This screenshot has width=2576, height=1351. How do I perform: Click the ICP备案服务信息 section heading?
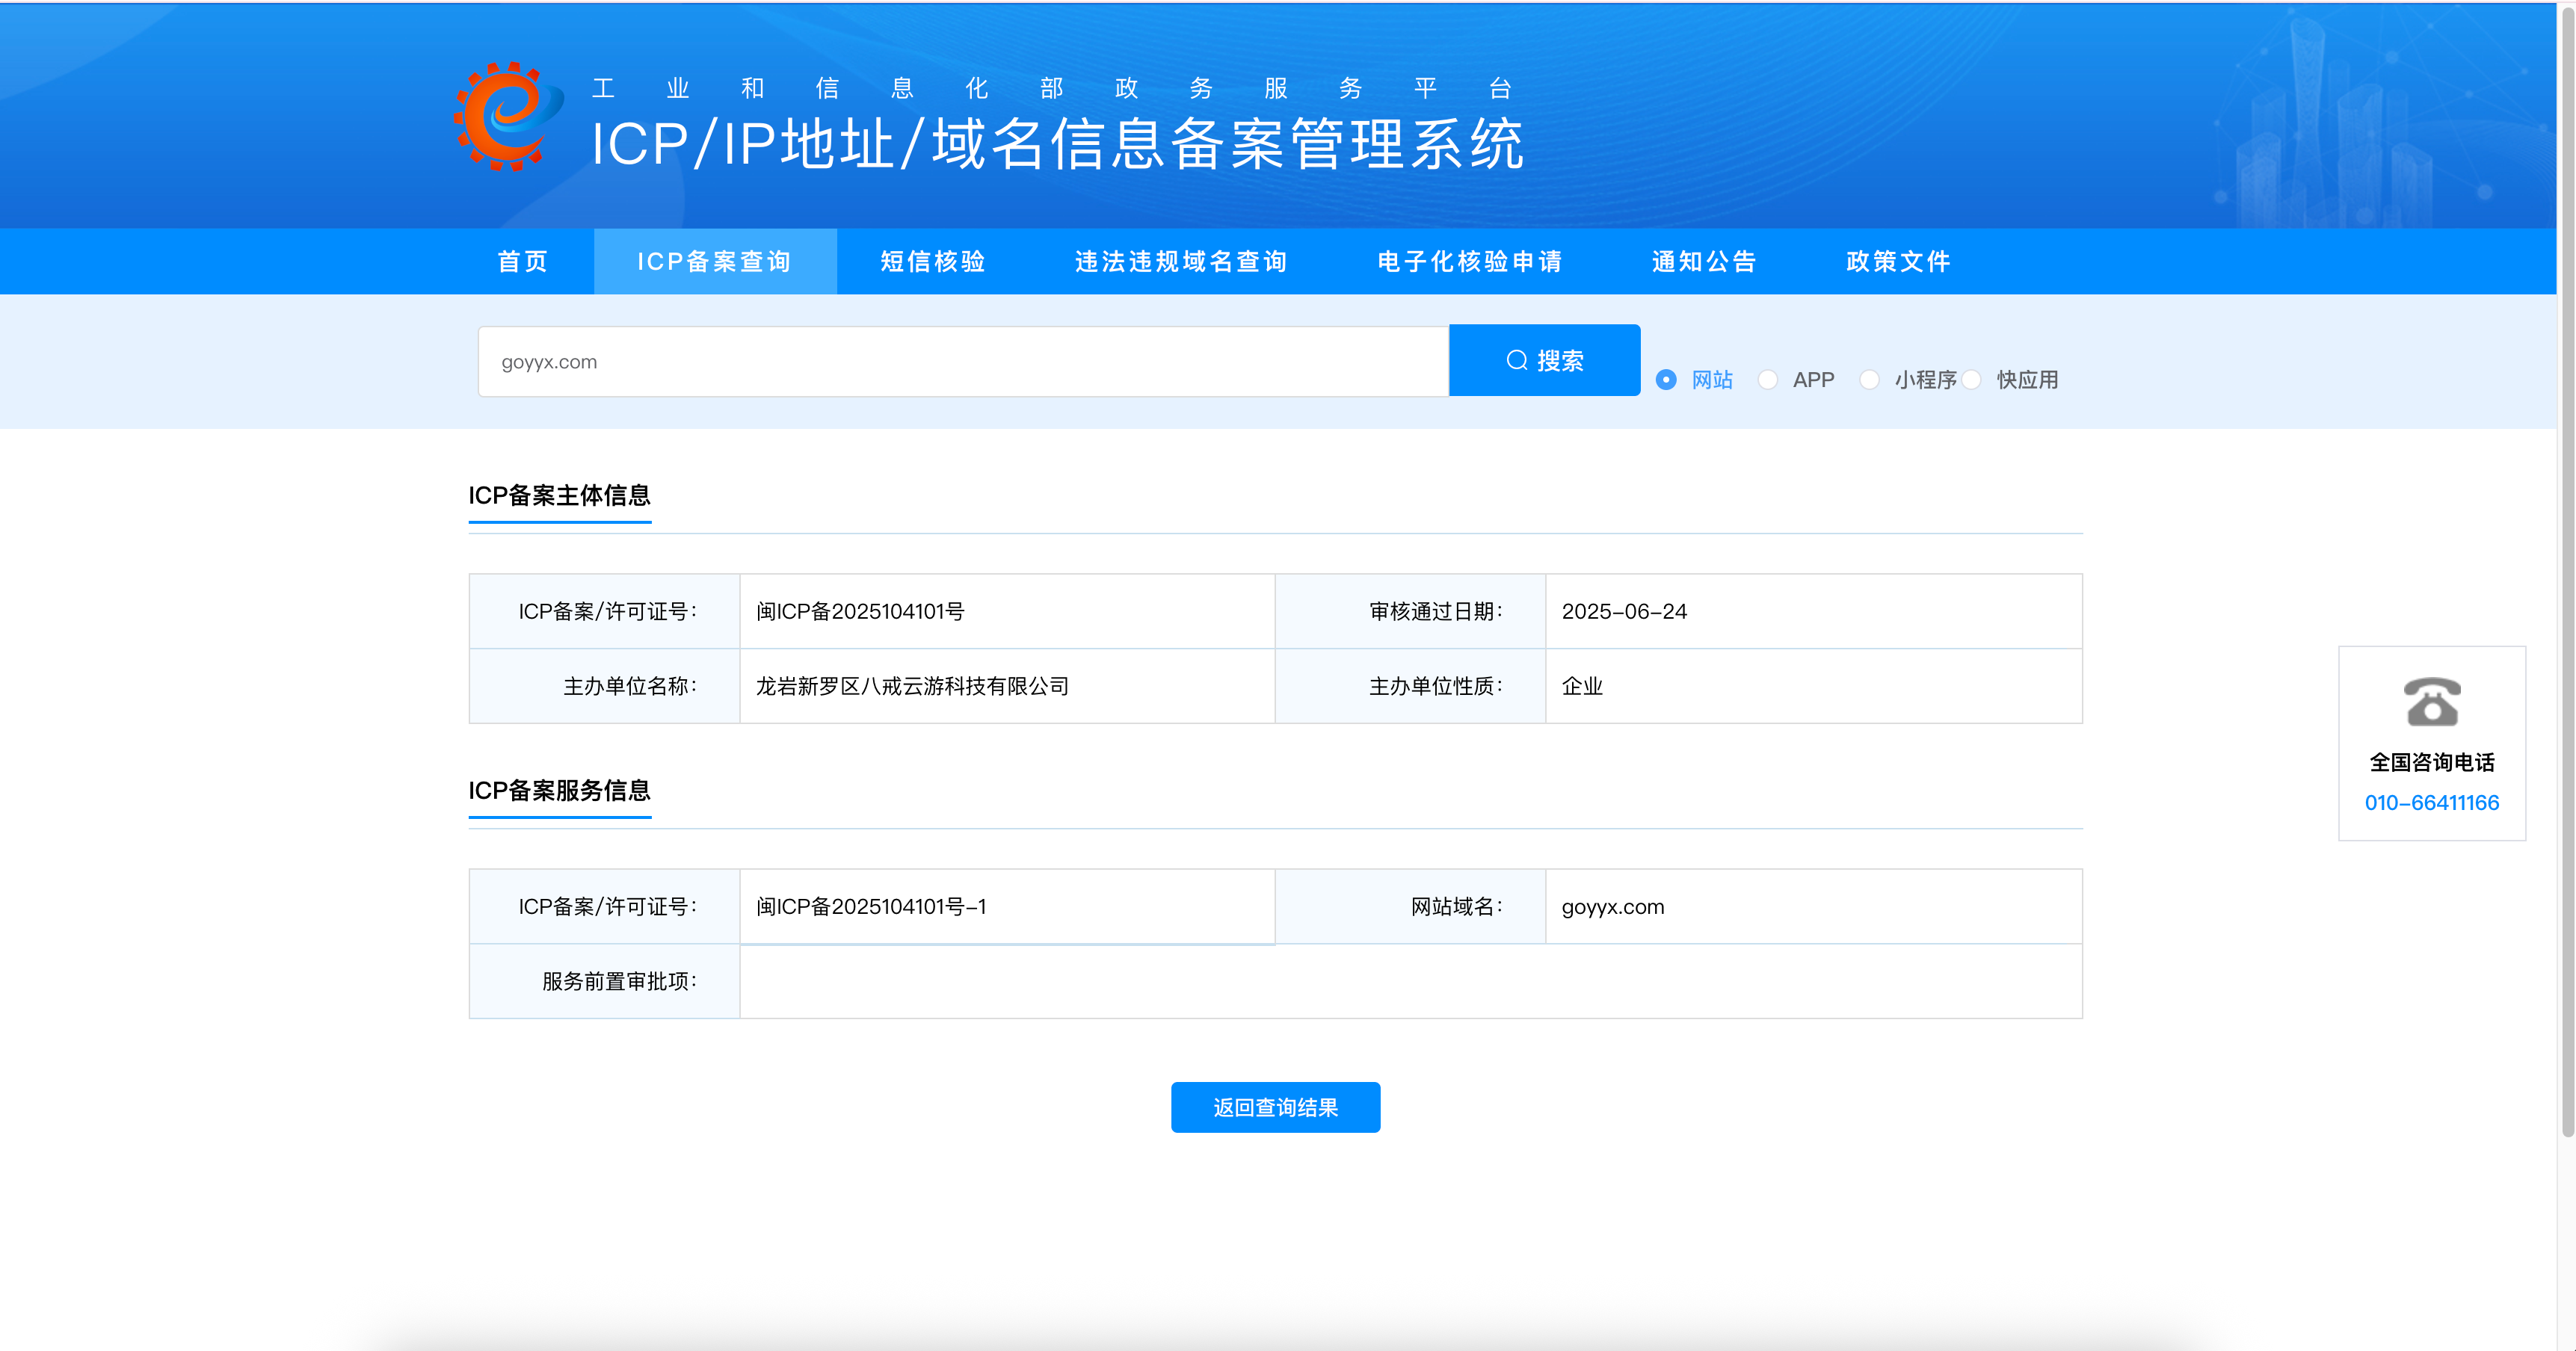[559, 791]
